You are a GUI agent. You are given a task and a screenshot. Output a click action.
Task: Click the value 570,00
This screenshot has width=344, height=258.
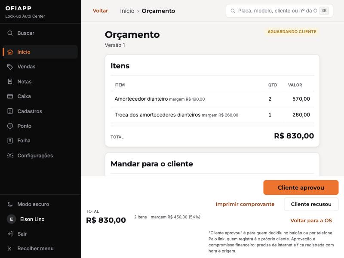coord(301,99)
